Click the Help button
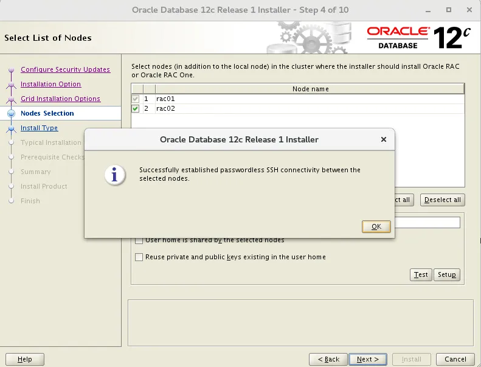This screenshot has height=367, width=481. (x=25, y=359)
